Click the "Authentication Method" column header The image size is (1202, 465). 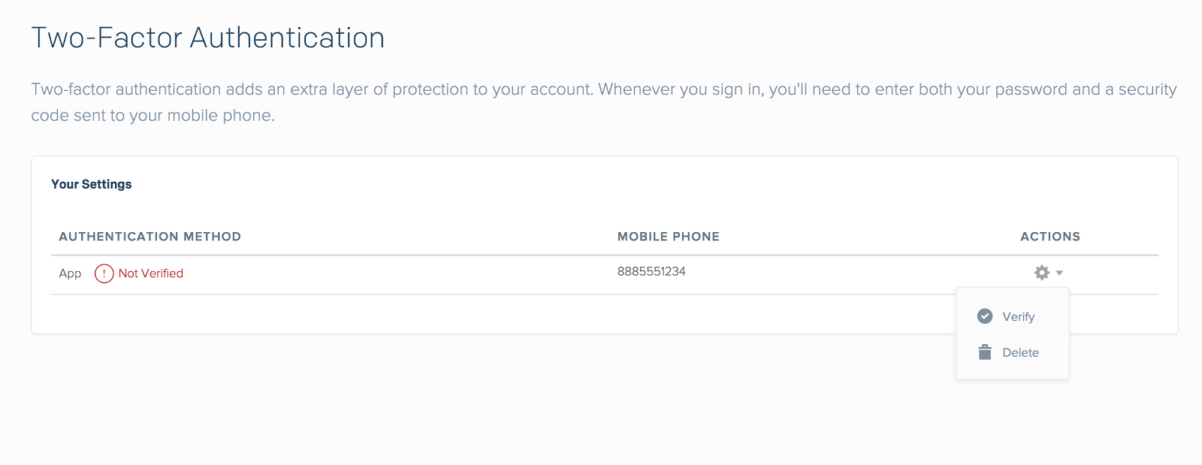click(x=149, y=237)
